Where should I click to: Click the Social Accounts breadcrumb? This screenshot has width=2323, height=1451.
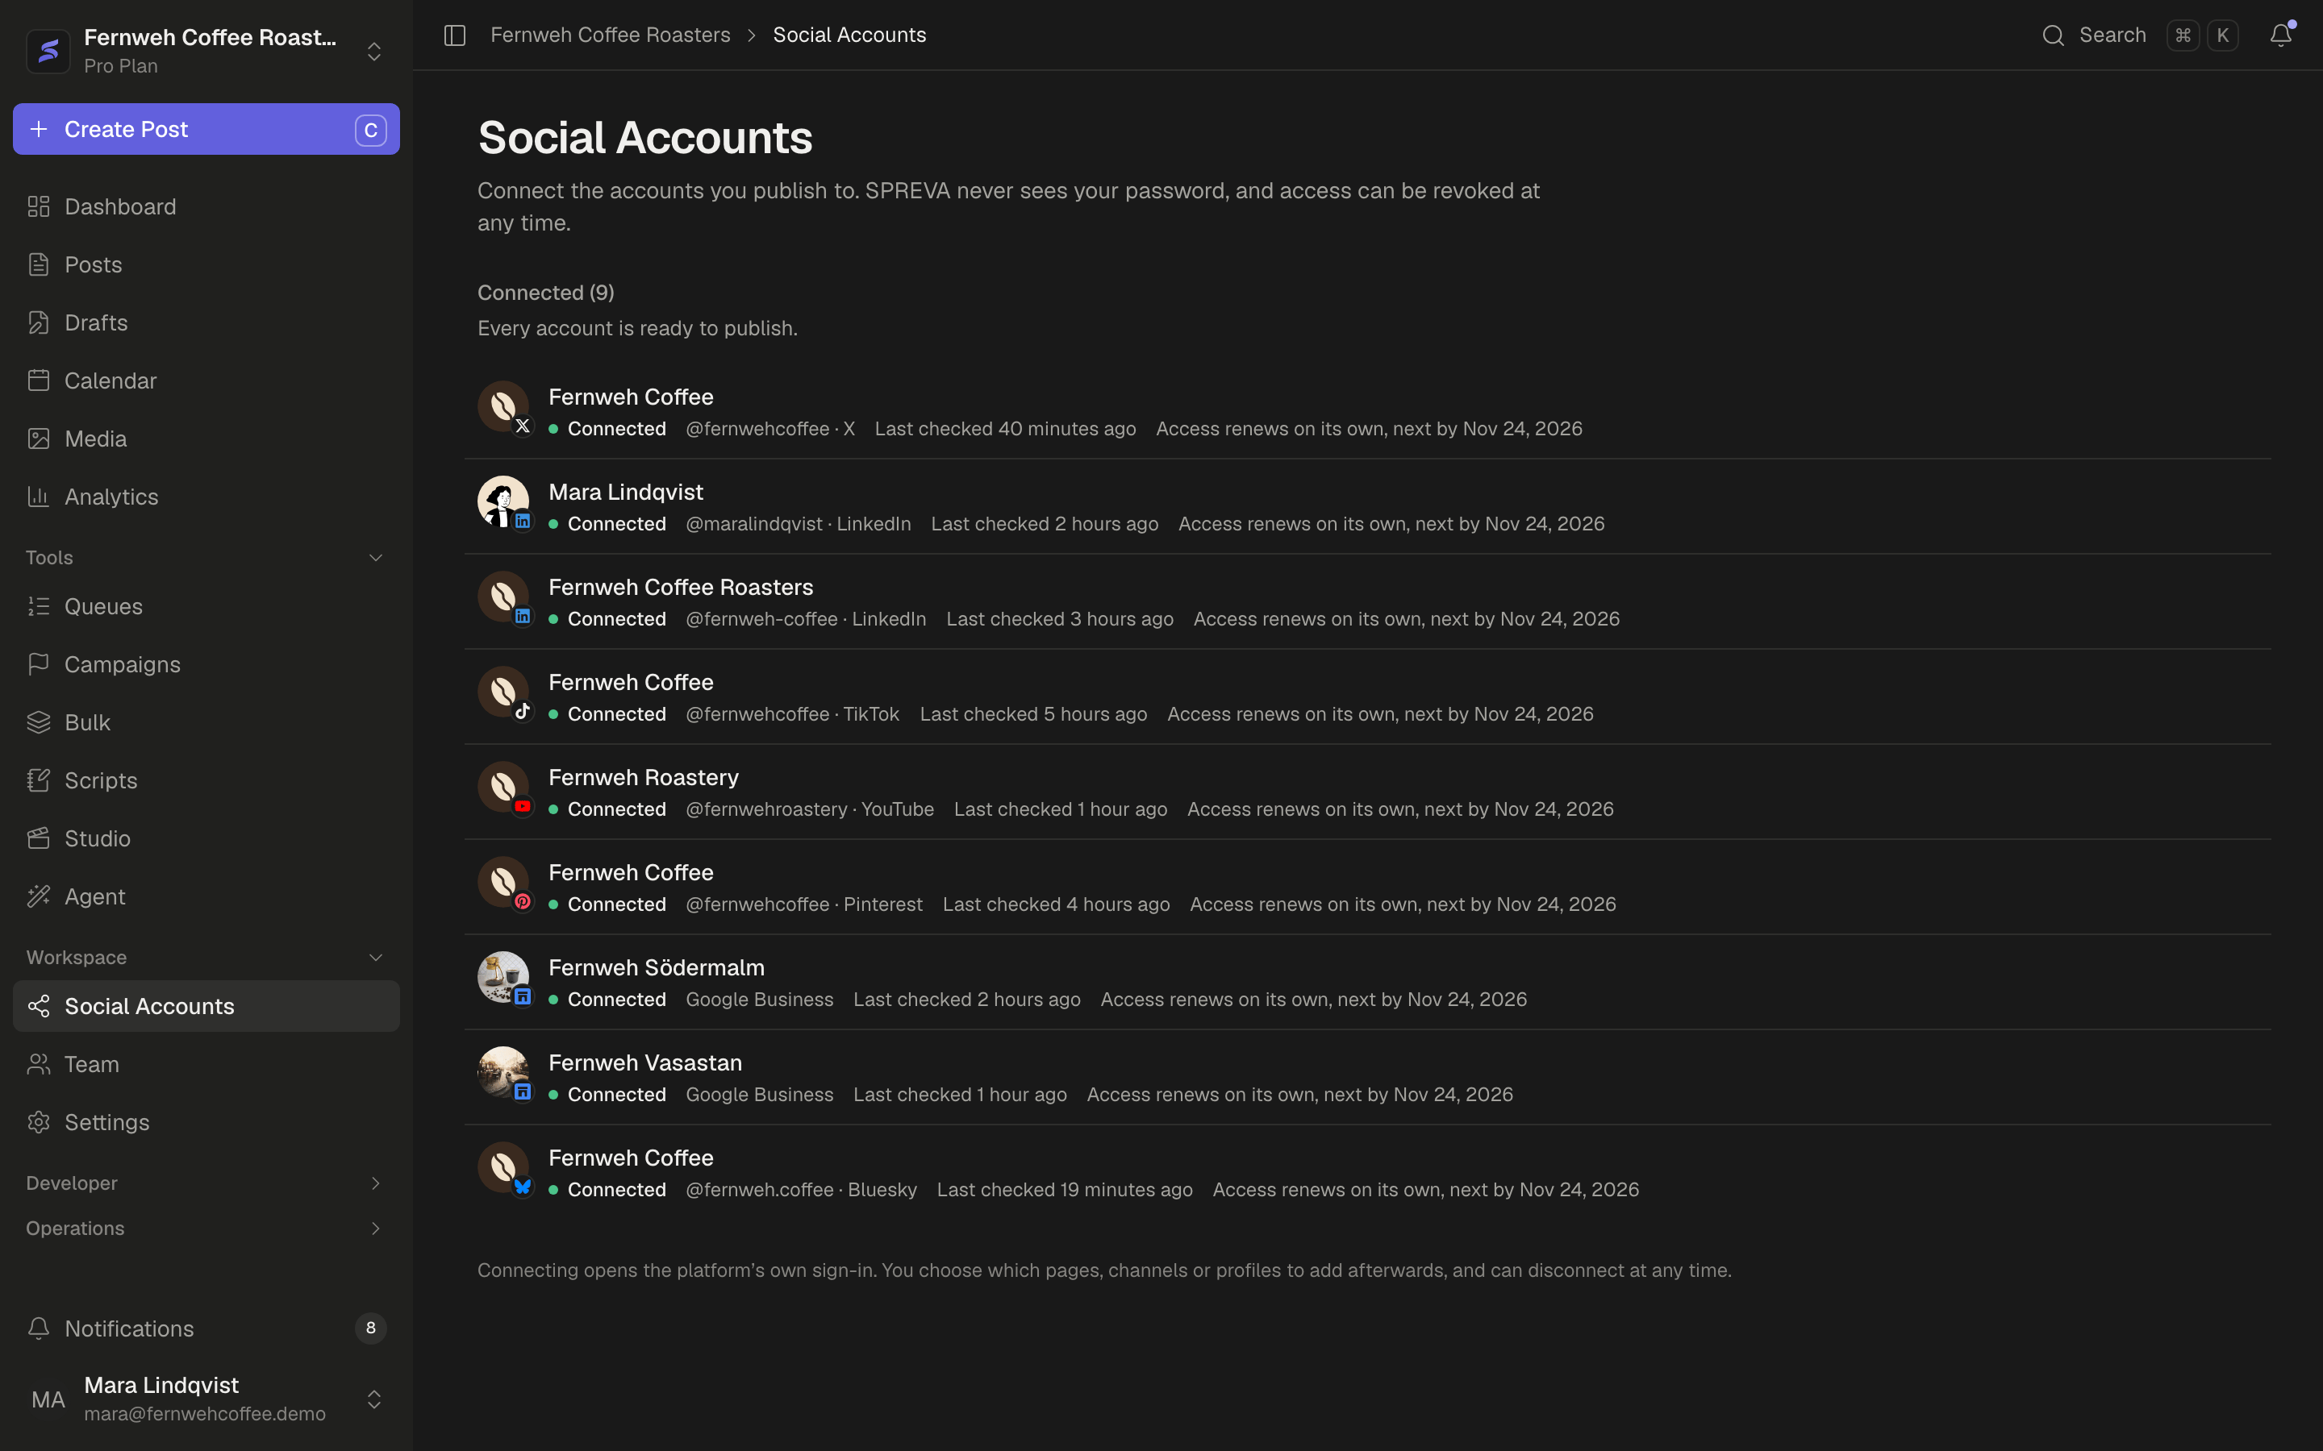click(x=849, y=35)
